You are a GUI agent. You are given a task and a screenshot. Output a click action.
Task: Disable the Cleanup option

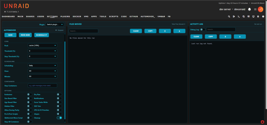coord(59,118)
